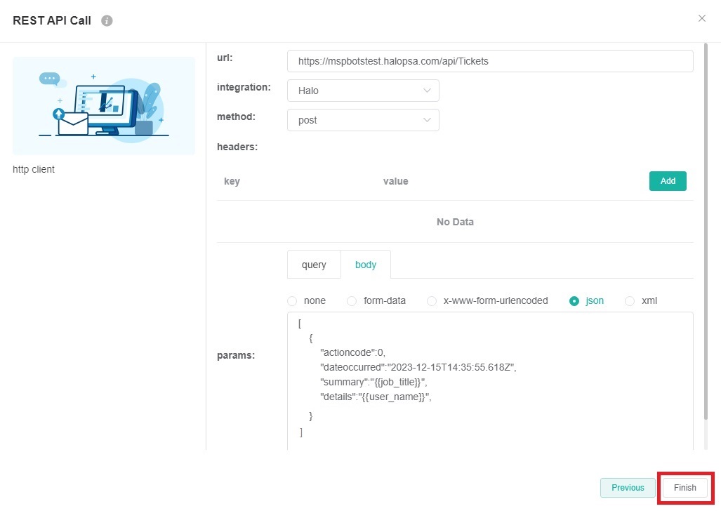
Task: Add a new header row
Action: (x=667, y=181)
